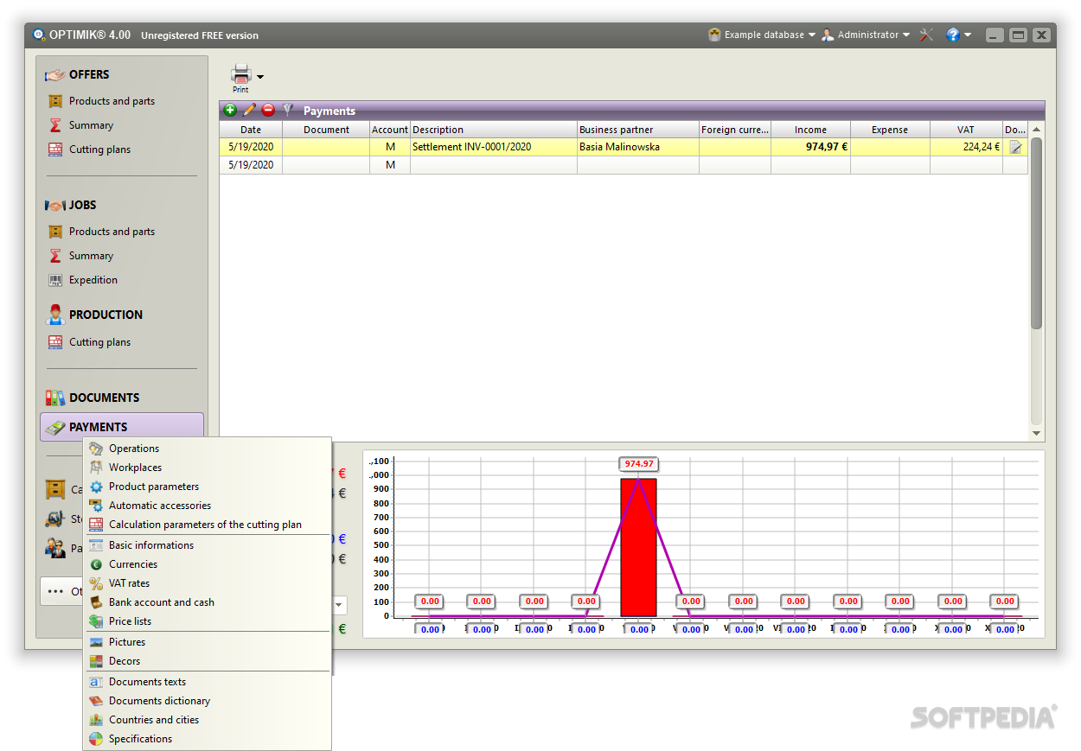Select Cutting plans under PRODUCTION

[99, 342]
